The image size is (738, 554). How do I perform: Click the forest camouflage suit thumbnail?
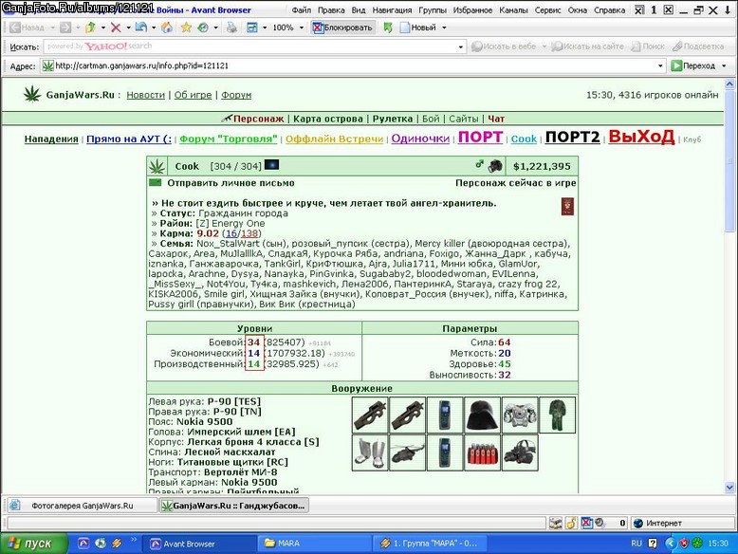click(x=557, y=415)
